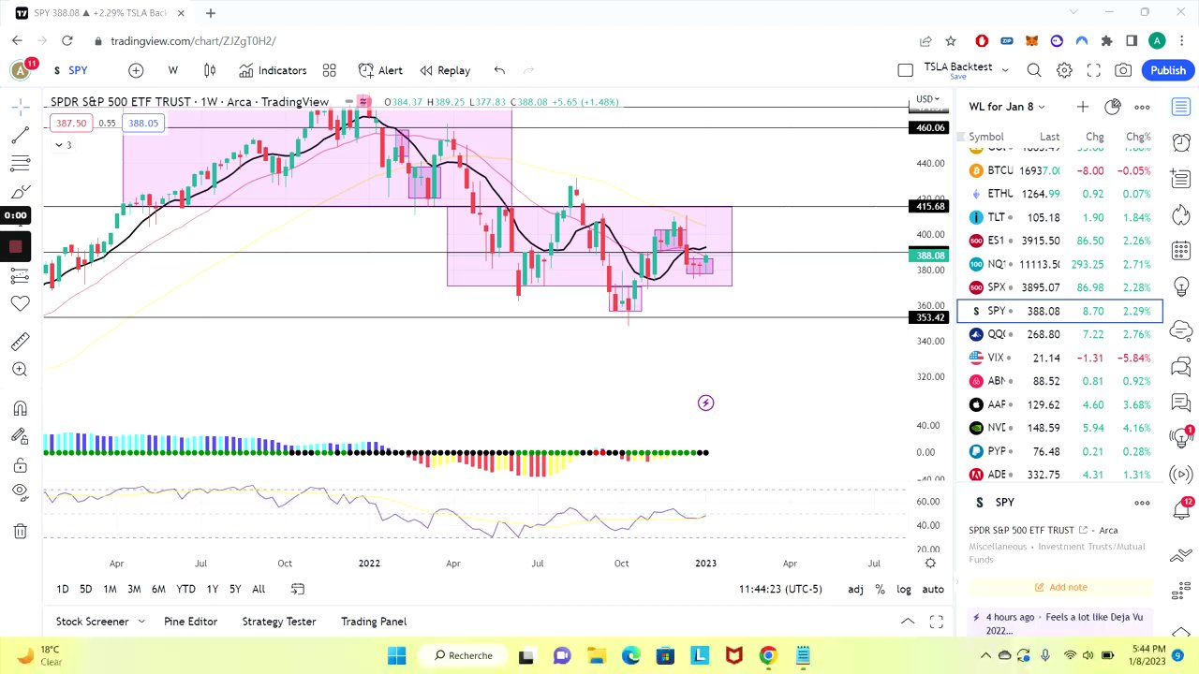
Task: Remove drawings with the trash icon
Action: (x=20, y=531)
